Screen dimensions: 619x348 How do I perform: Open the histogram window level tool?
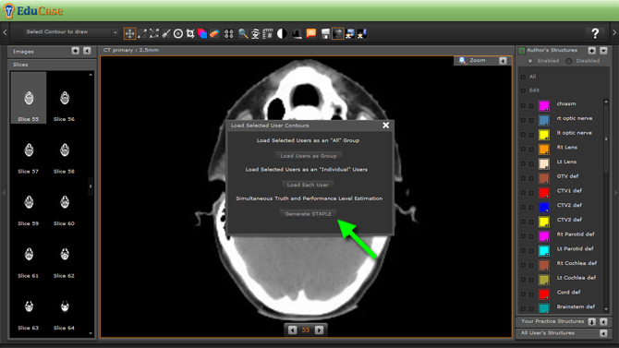click(297, 33)
